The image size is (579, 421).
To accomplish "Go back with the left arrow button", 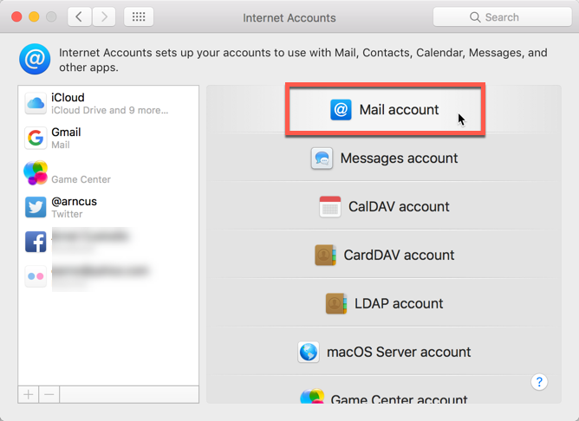I will [x=79, y=17].
